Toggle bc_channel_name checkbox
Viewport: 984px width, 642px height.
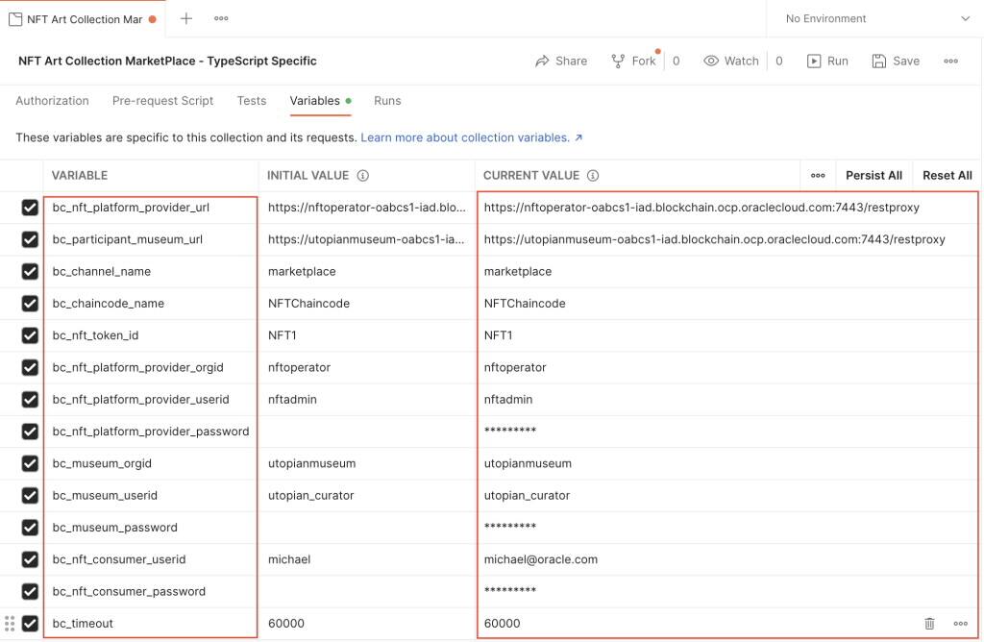[x=30, y=271]
